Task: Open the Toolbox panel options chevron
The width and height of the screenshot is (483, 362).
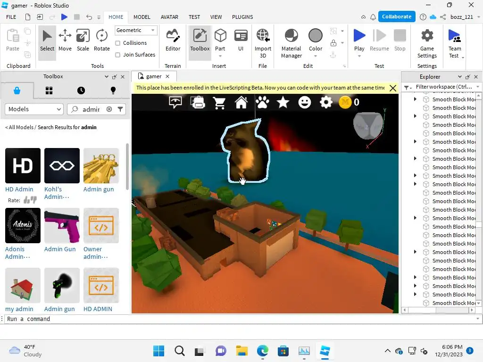Action: tap(106, 77)
